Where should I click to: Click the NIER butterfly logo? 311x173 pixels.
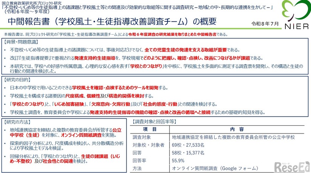click(x=296, y=15)
